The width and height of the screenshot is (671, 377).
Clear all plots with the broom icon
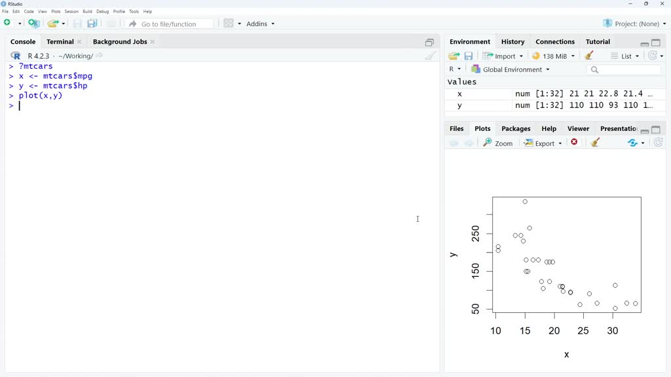[x=594, y=142]
